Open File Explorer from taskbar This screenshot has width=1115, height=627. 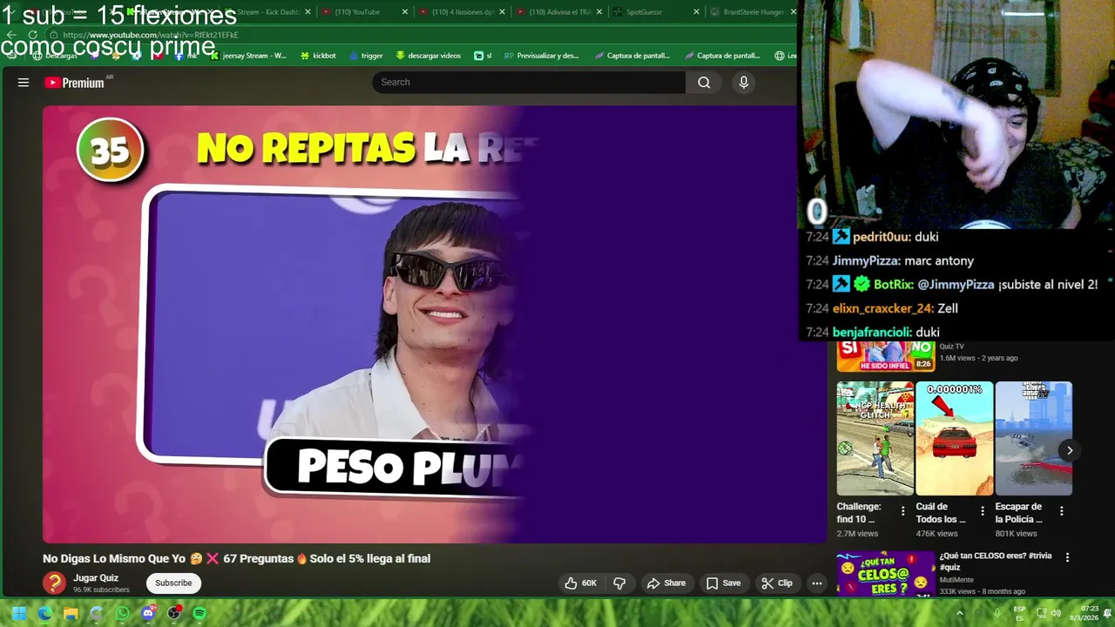coord(71,613)
